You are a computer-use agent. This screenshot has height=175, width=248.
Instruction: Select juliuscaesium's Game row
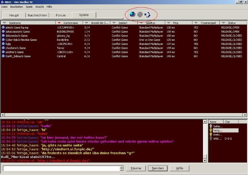coord(124,32)
